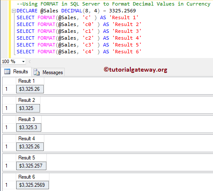The height and width of the screenshot is (191, 213).
Task: Click the 'c2' format string in code
Action: click(x=88, y=38)
